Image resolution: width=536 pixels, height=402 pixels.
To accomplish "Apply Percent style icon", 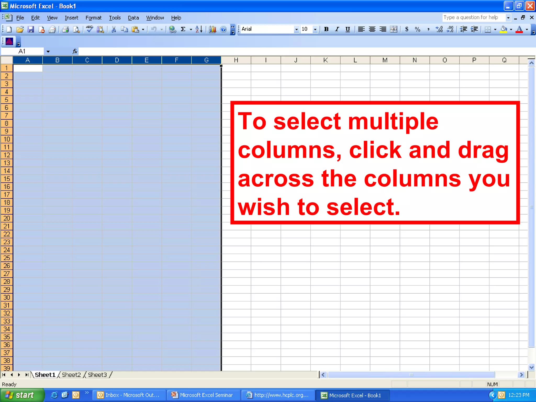I will (x=417, y=29).
